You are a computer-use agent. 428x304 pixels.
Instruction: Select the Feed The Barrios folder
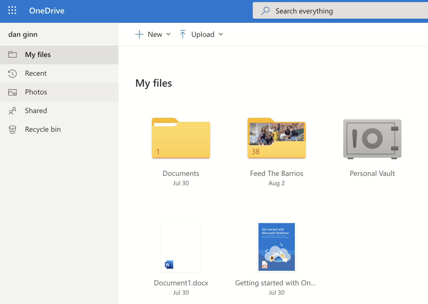(x=276, y=139)
